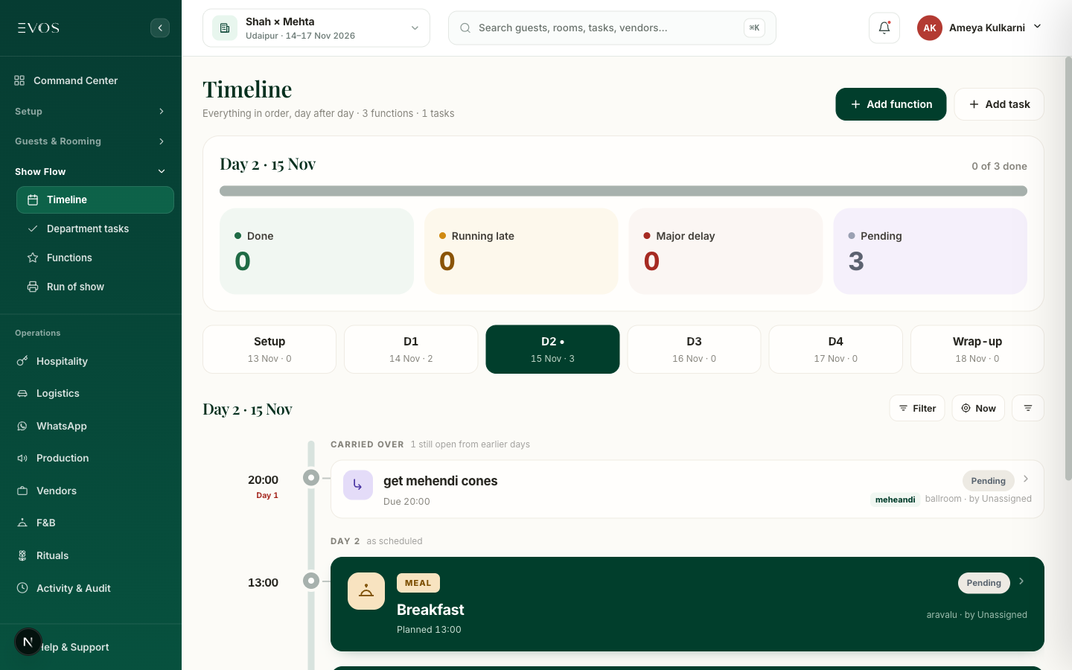Click the carried-over arrow icon on mehendi task
The width and height of the screenshot is (1072, 670).
(x=358, y=485)
